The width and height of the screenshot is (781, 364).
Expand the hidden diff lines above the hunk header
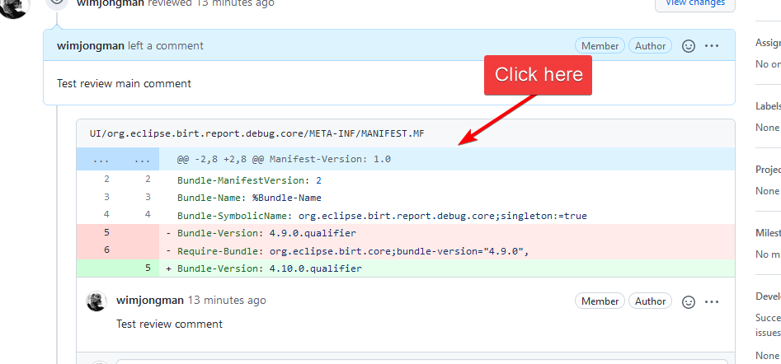click(118, 159)
